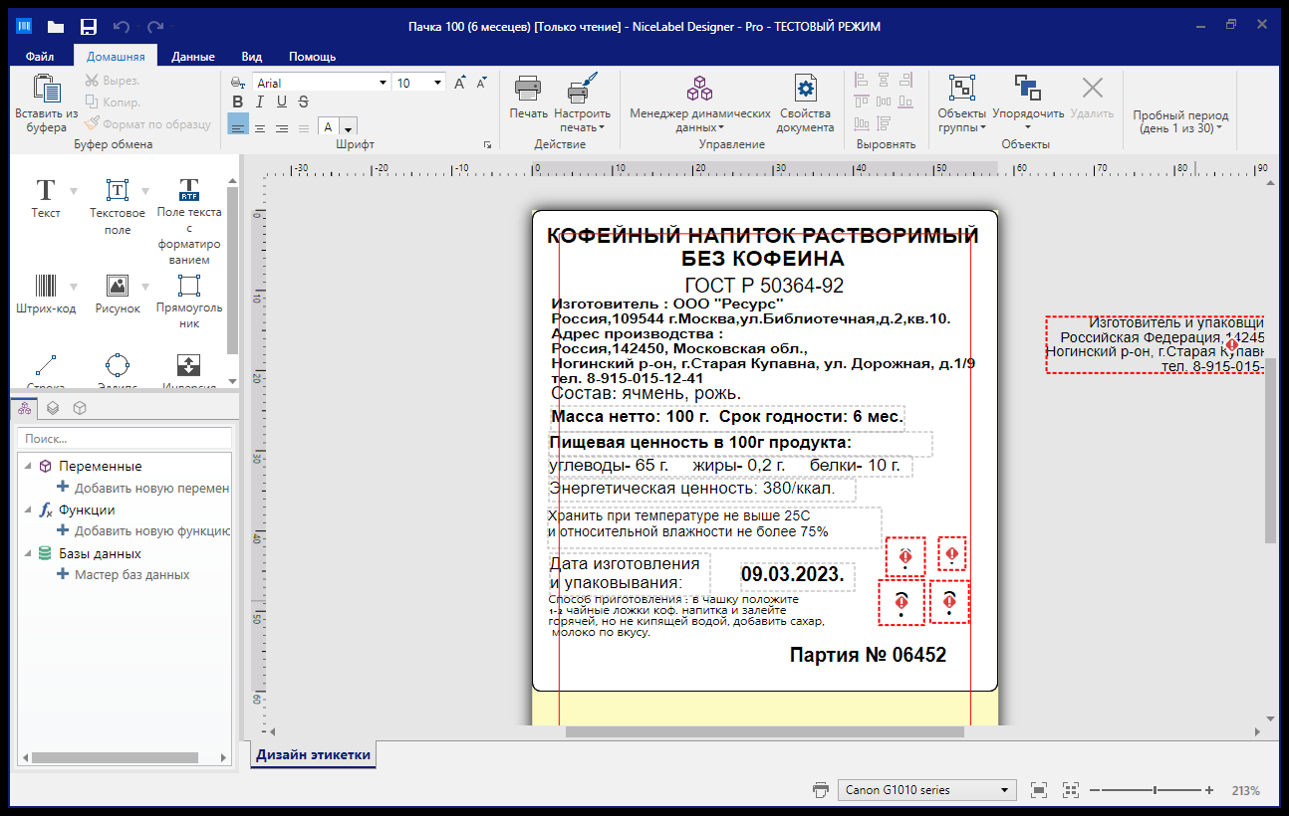1289x816 pixels.
Task: Open Свойства документа (Document properties)
Action: point(805,102)
